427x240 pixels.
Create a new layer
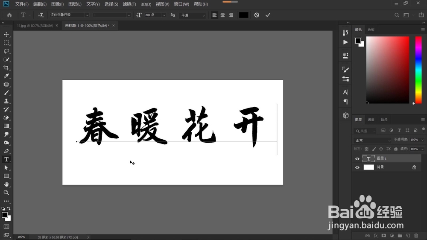[x=408, y=235]
